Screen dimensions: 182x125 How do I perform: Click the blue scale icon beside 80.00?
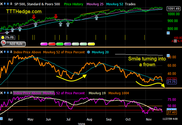click(x=168, y=56)
